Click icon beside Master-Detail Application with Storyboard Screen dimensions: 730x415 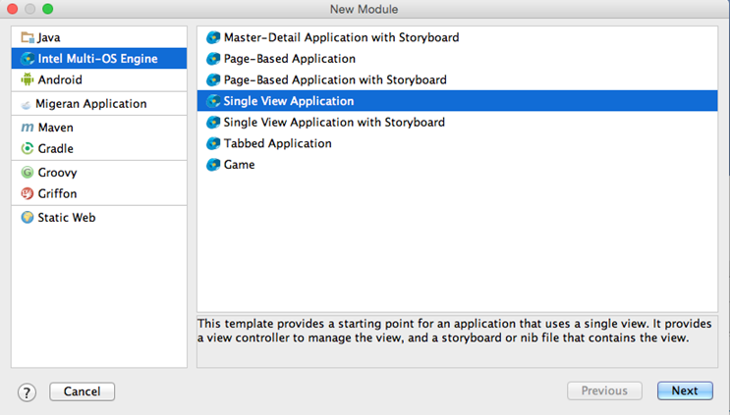click(x=213, y=37)
